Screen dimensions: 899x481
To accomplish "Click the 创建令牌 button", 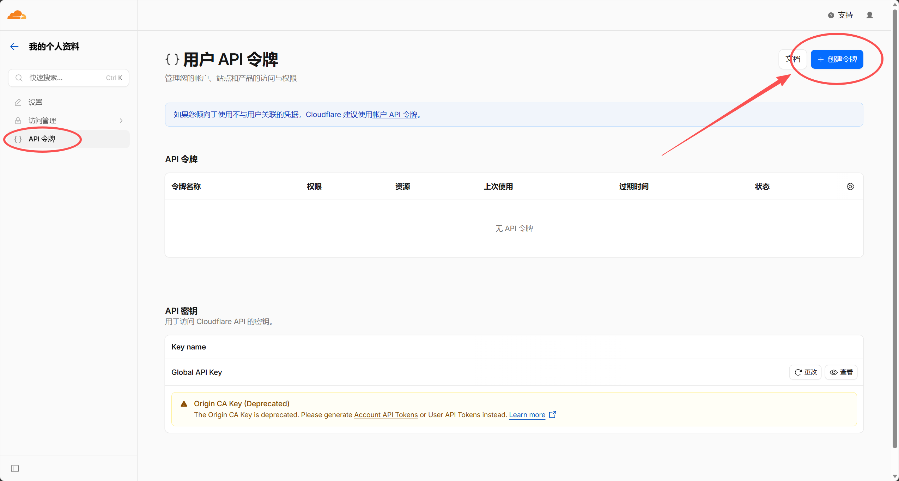I will tap(837, 59).
